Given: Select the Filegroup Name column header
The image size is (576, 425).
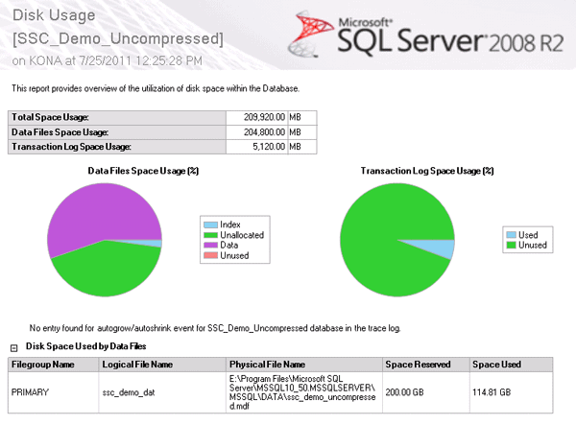Looking at the screenshot, I should click(x=53, y=365).
